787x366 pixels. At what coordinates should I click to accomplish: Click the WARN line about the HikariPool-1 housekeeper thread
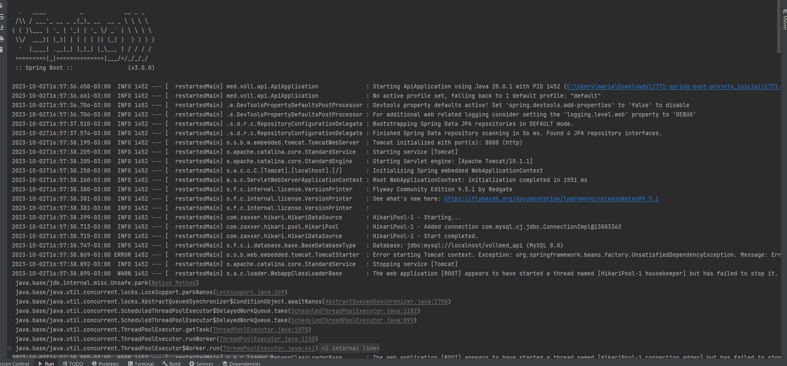click(395, 273)
